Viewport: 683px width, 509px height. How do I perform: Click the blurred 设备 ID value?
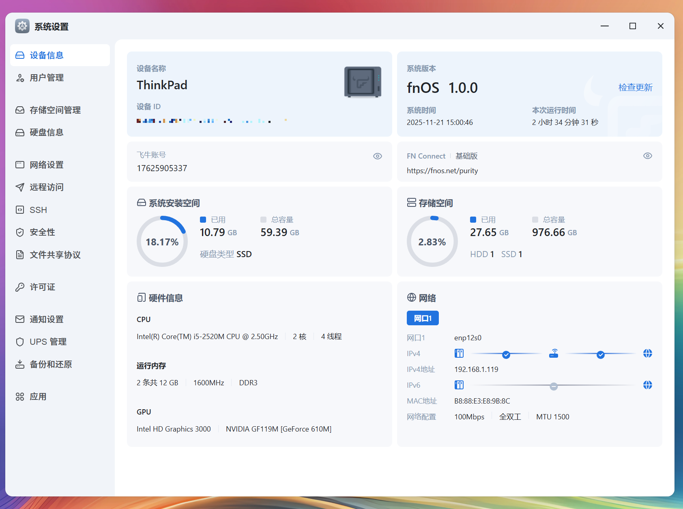coord(212,121)
